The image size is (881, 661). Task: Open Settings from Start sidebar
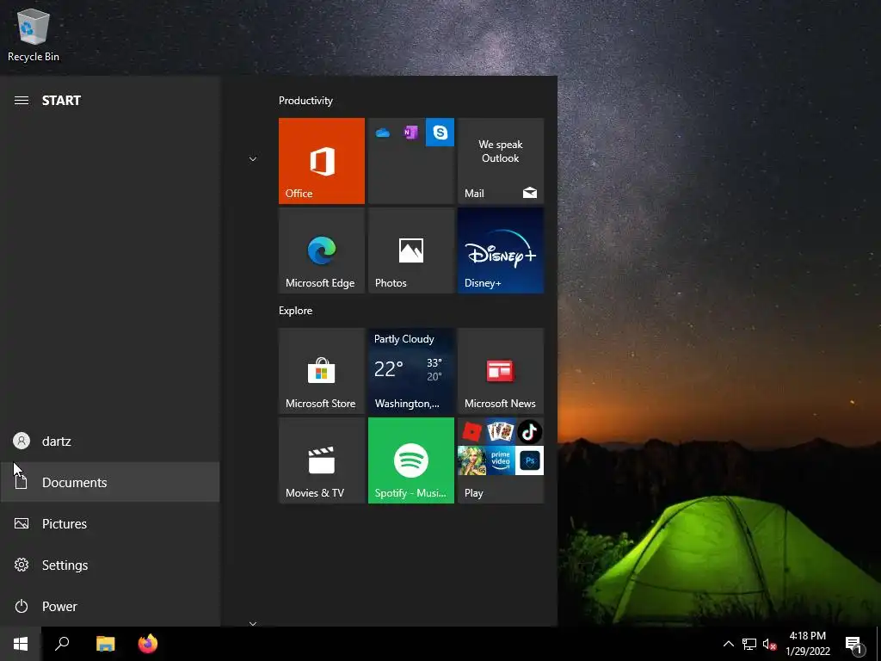click(x=110, y=565)
